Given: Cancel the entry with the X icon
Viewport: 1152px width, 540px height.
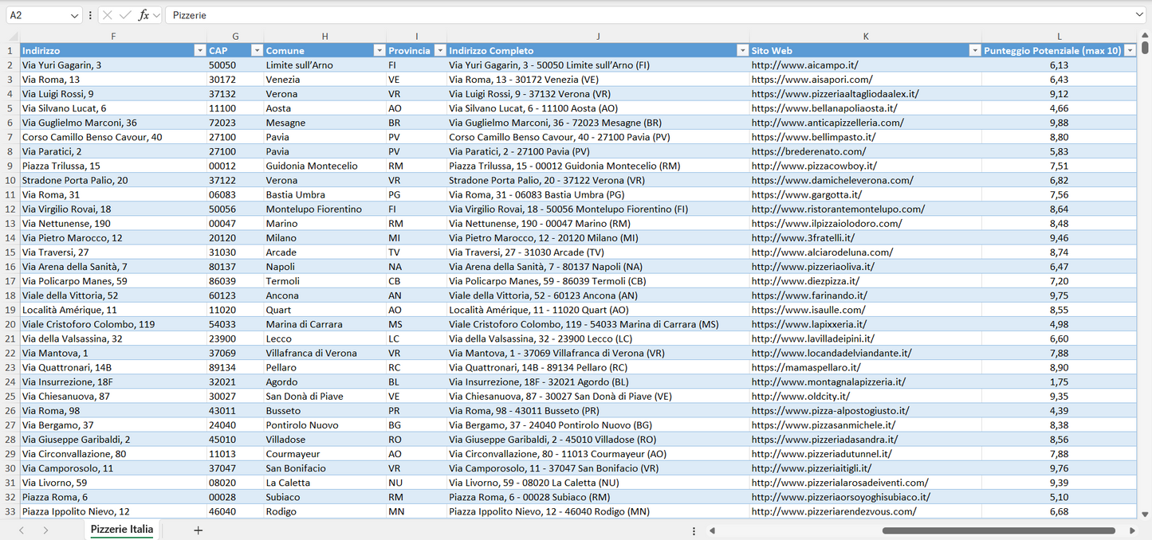Looking at the screenshot, I should (106, 14).
